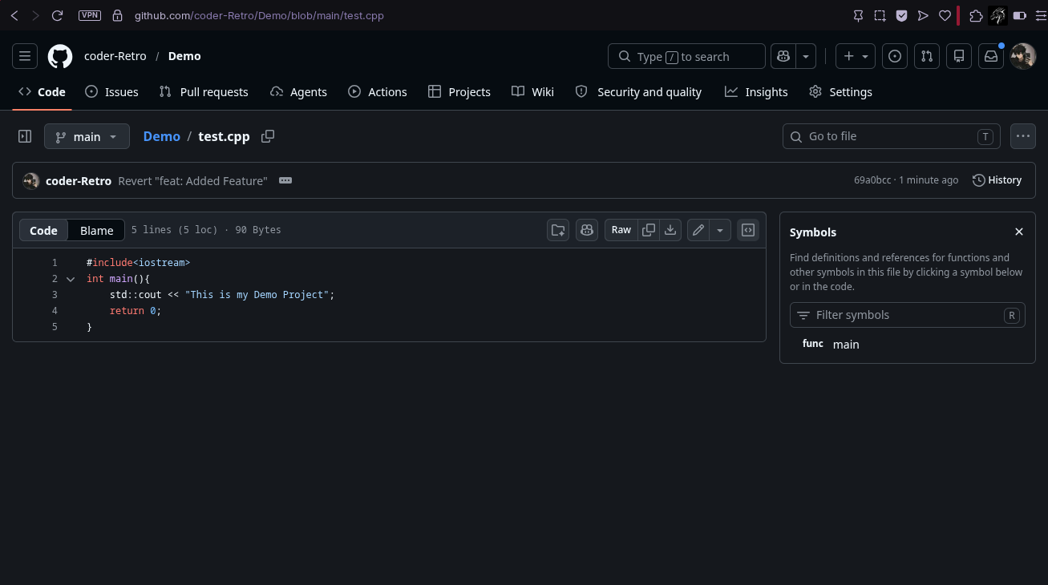Download the raw file
The image size is (1048, 585).
pos(670,230)
